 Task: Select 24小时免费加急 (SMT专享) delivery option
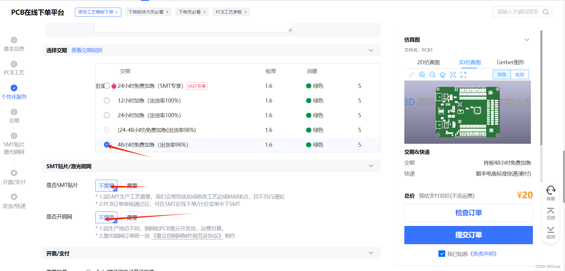point(107,86)
